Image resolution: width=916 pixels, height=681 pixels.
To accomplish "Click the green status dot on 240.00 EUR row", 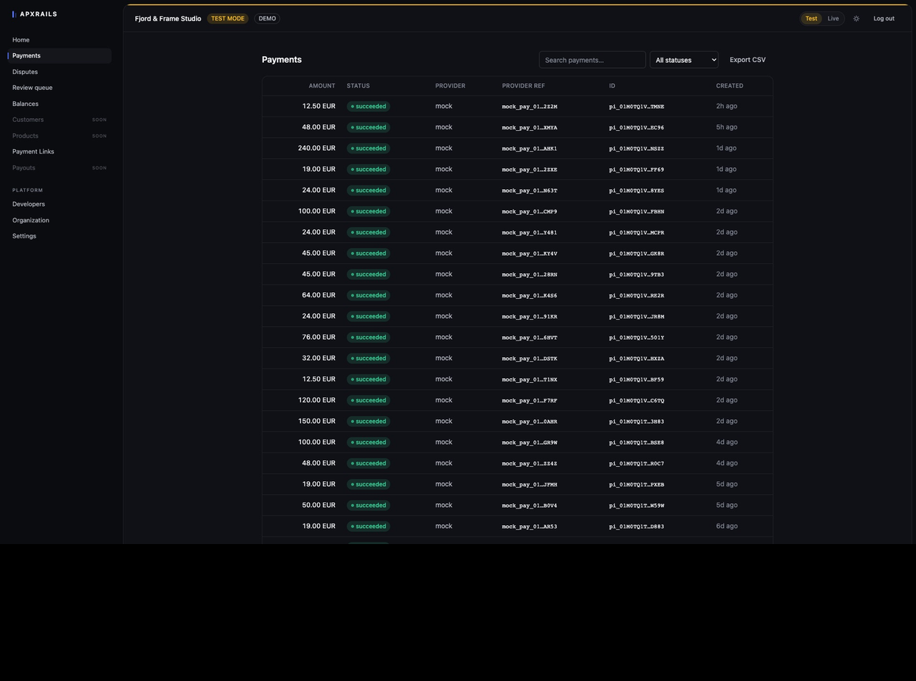I will point(352,148).
